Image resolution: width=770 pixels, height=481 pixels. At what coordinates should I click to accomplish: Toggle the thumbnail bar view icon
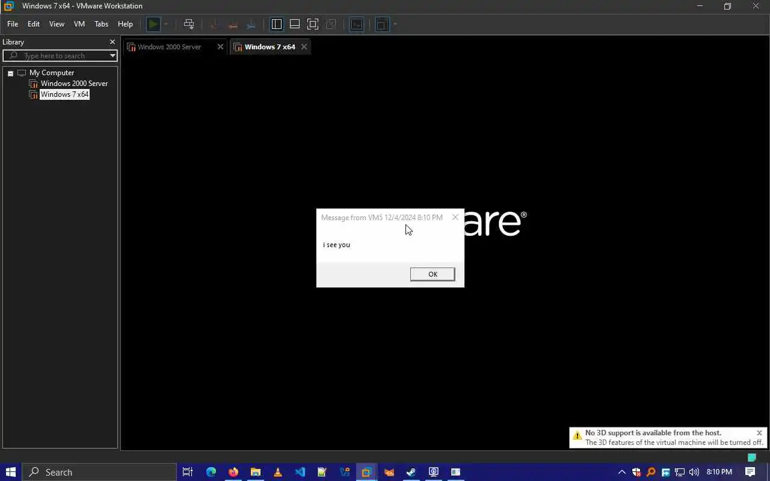[x=295, y=24]
